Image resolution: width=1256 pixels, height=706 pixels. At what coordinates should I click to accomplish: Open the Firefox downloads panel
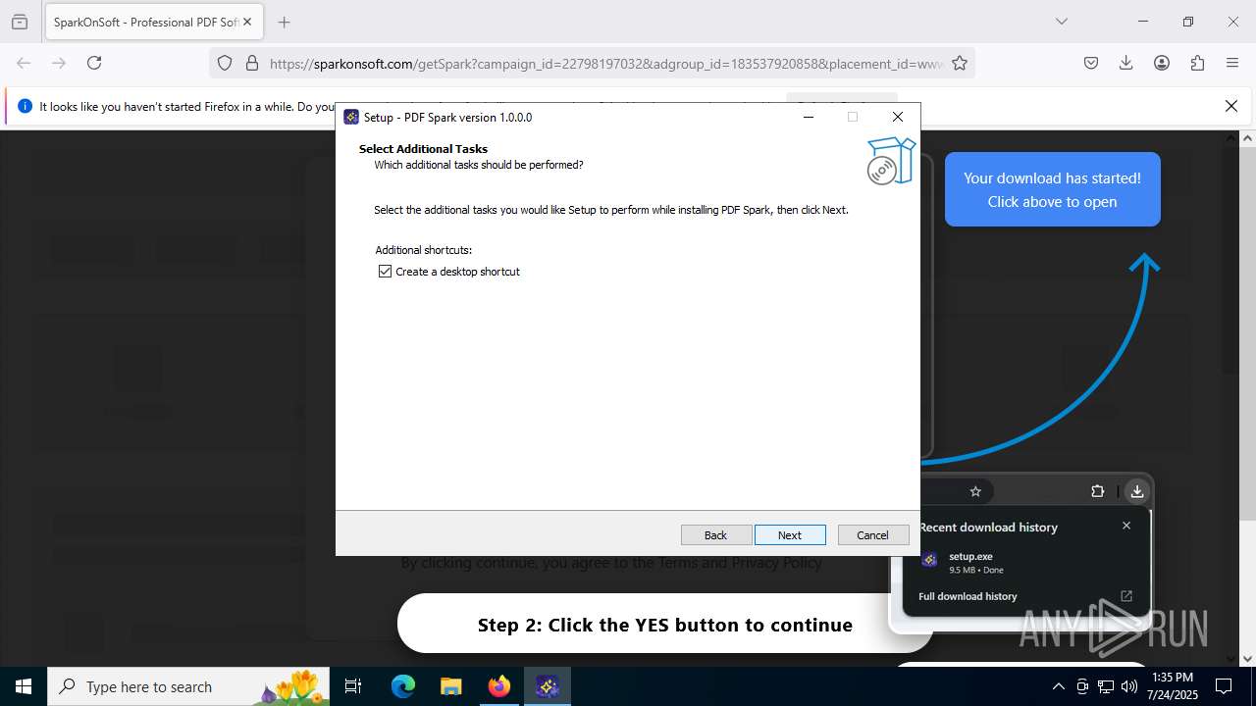click(x=1126, y=63)
